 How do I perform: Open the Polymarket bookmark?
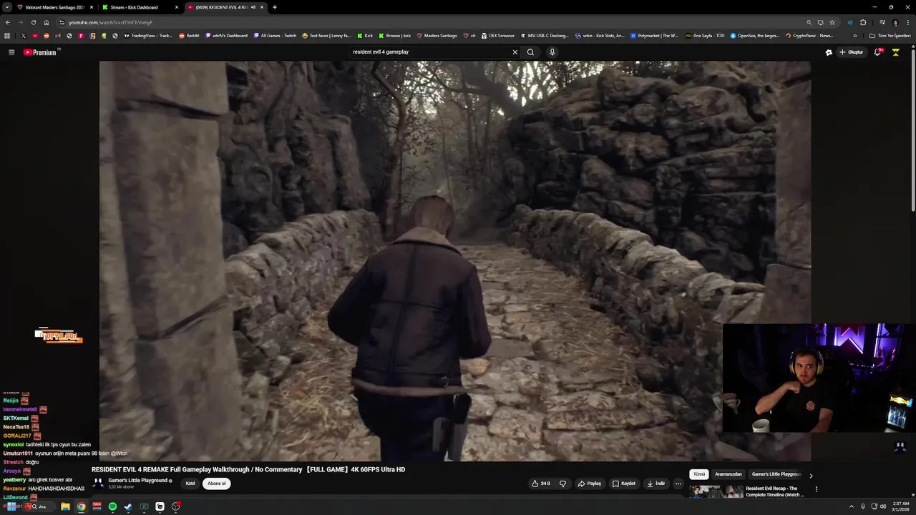pos(655,35)
